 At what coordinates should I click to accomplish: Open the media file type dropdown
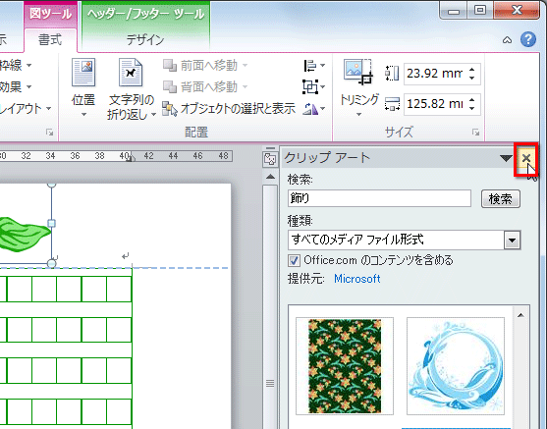point(512,240)
